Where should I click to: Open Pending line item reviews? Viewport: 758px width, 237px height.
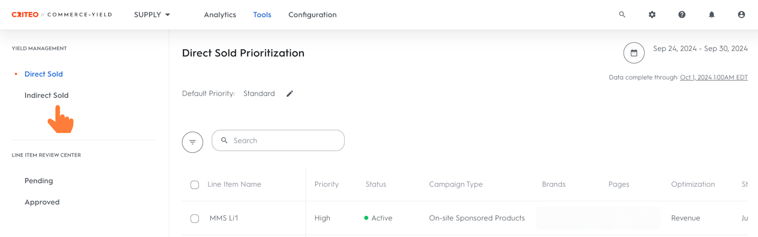[x=38, y=181]
